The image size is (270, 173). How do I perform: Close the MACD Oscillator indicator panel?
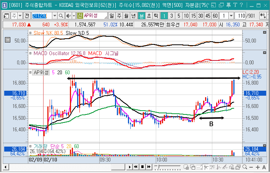click(x=265, y=53)
